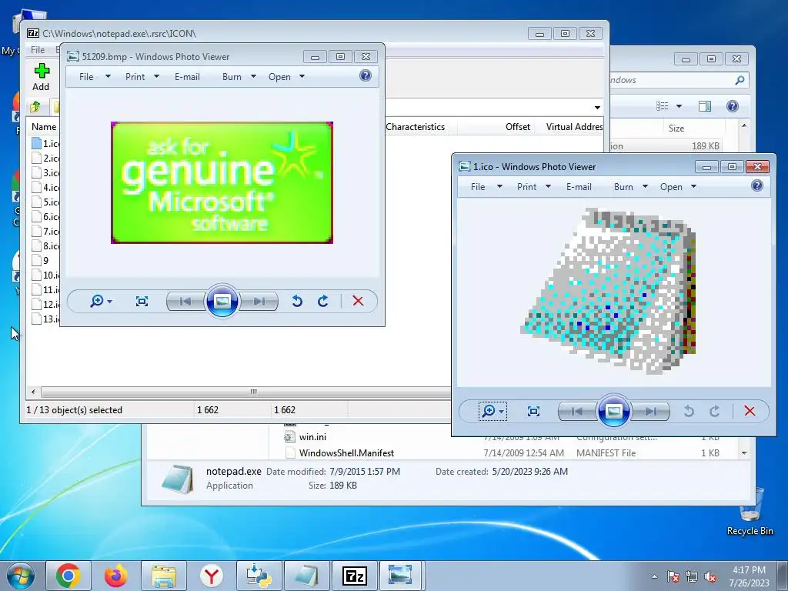Toggle the Explorer preview pane icon

coord(705,106)
